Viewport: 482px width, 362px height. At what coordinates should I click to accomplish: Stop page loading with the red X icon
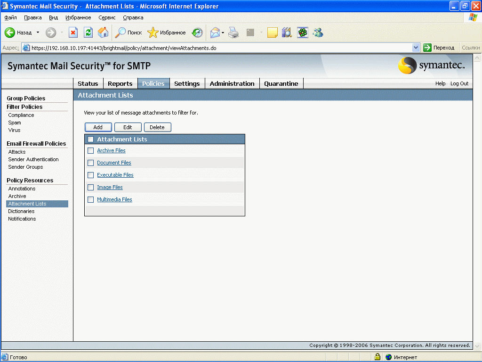(73, 33)
